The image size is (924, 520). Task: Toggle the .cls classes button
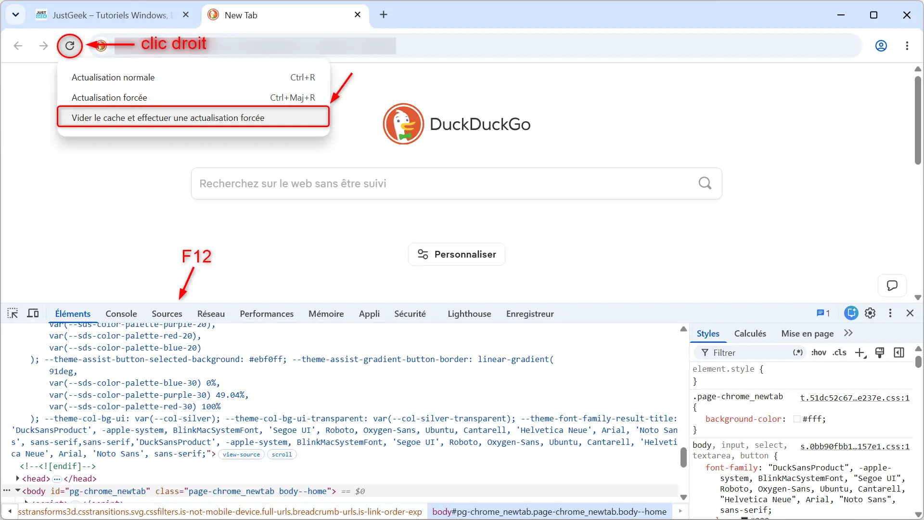tap(840, 353)
